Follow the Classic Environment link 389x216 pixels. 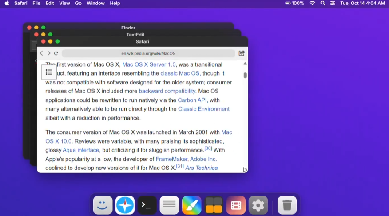click(204, 109)
